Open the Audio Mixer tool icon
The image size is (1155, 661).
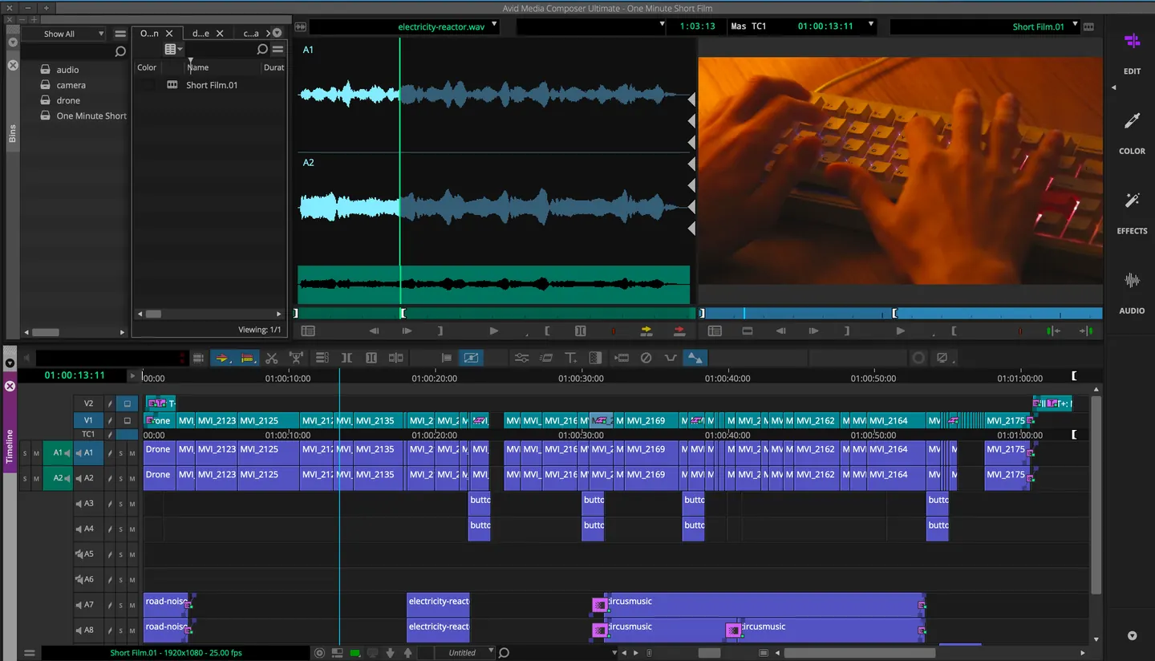click(521, 358)
